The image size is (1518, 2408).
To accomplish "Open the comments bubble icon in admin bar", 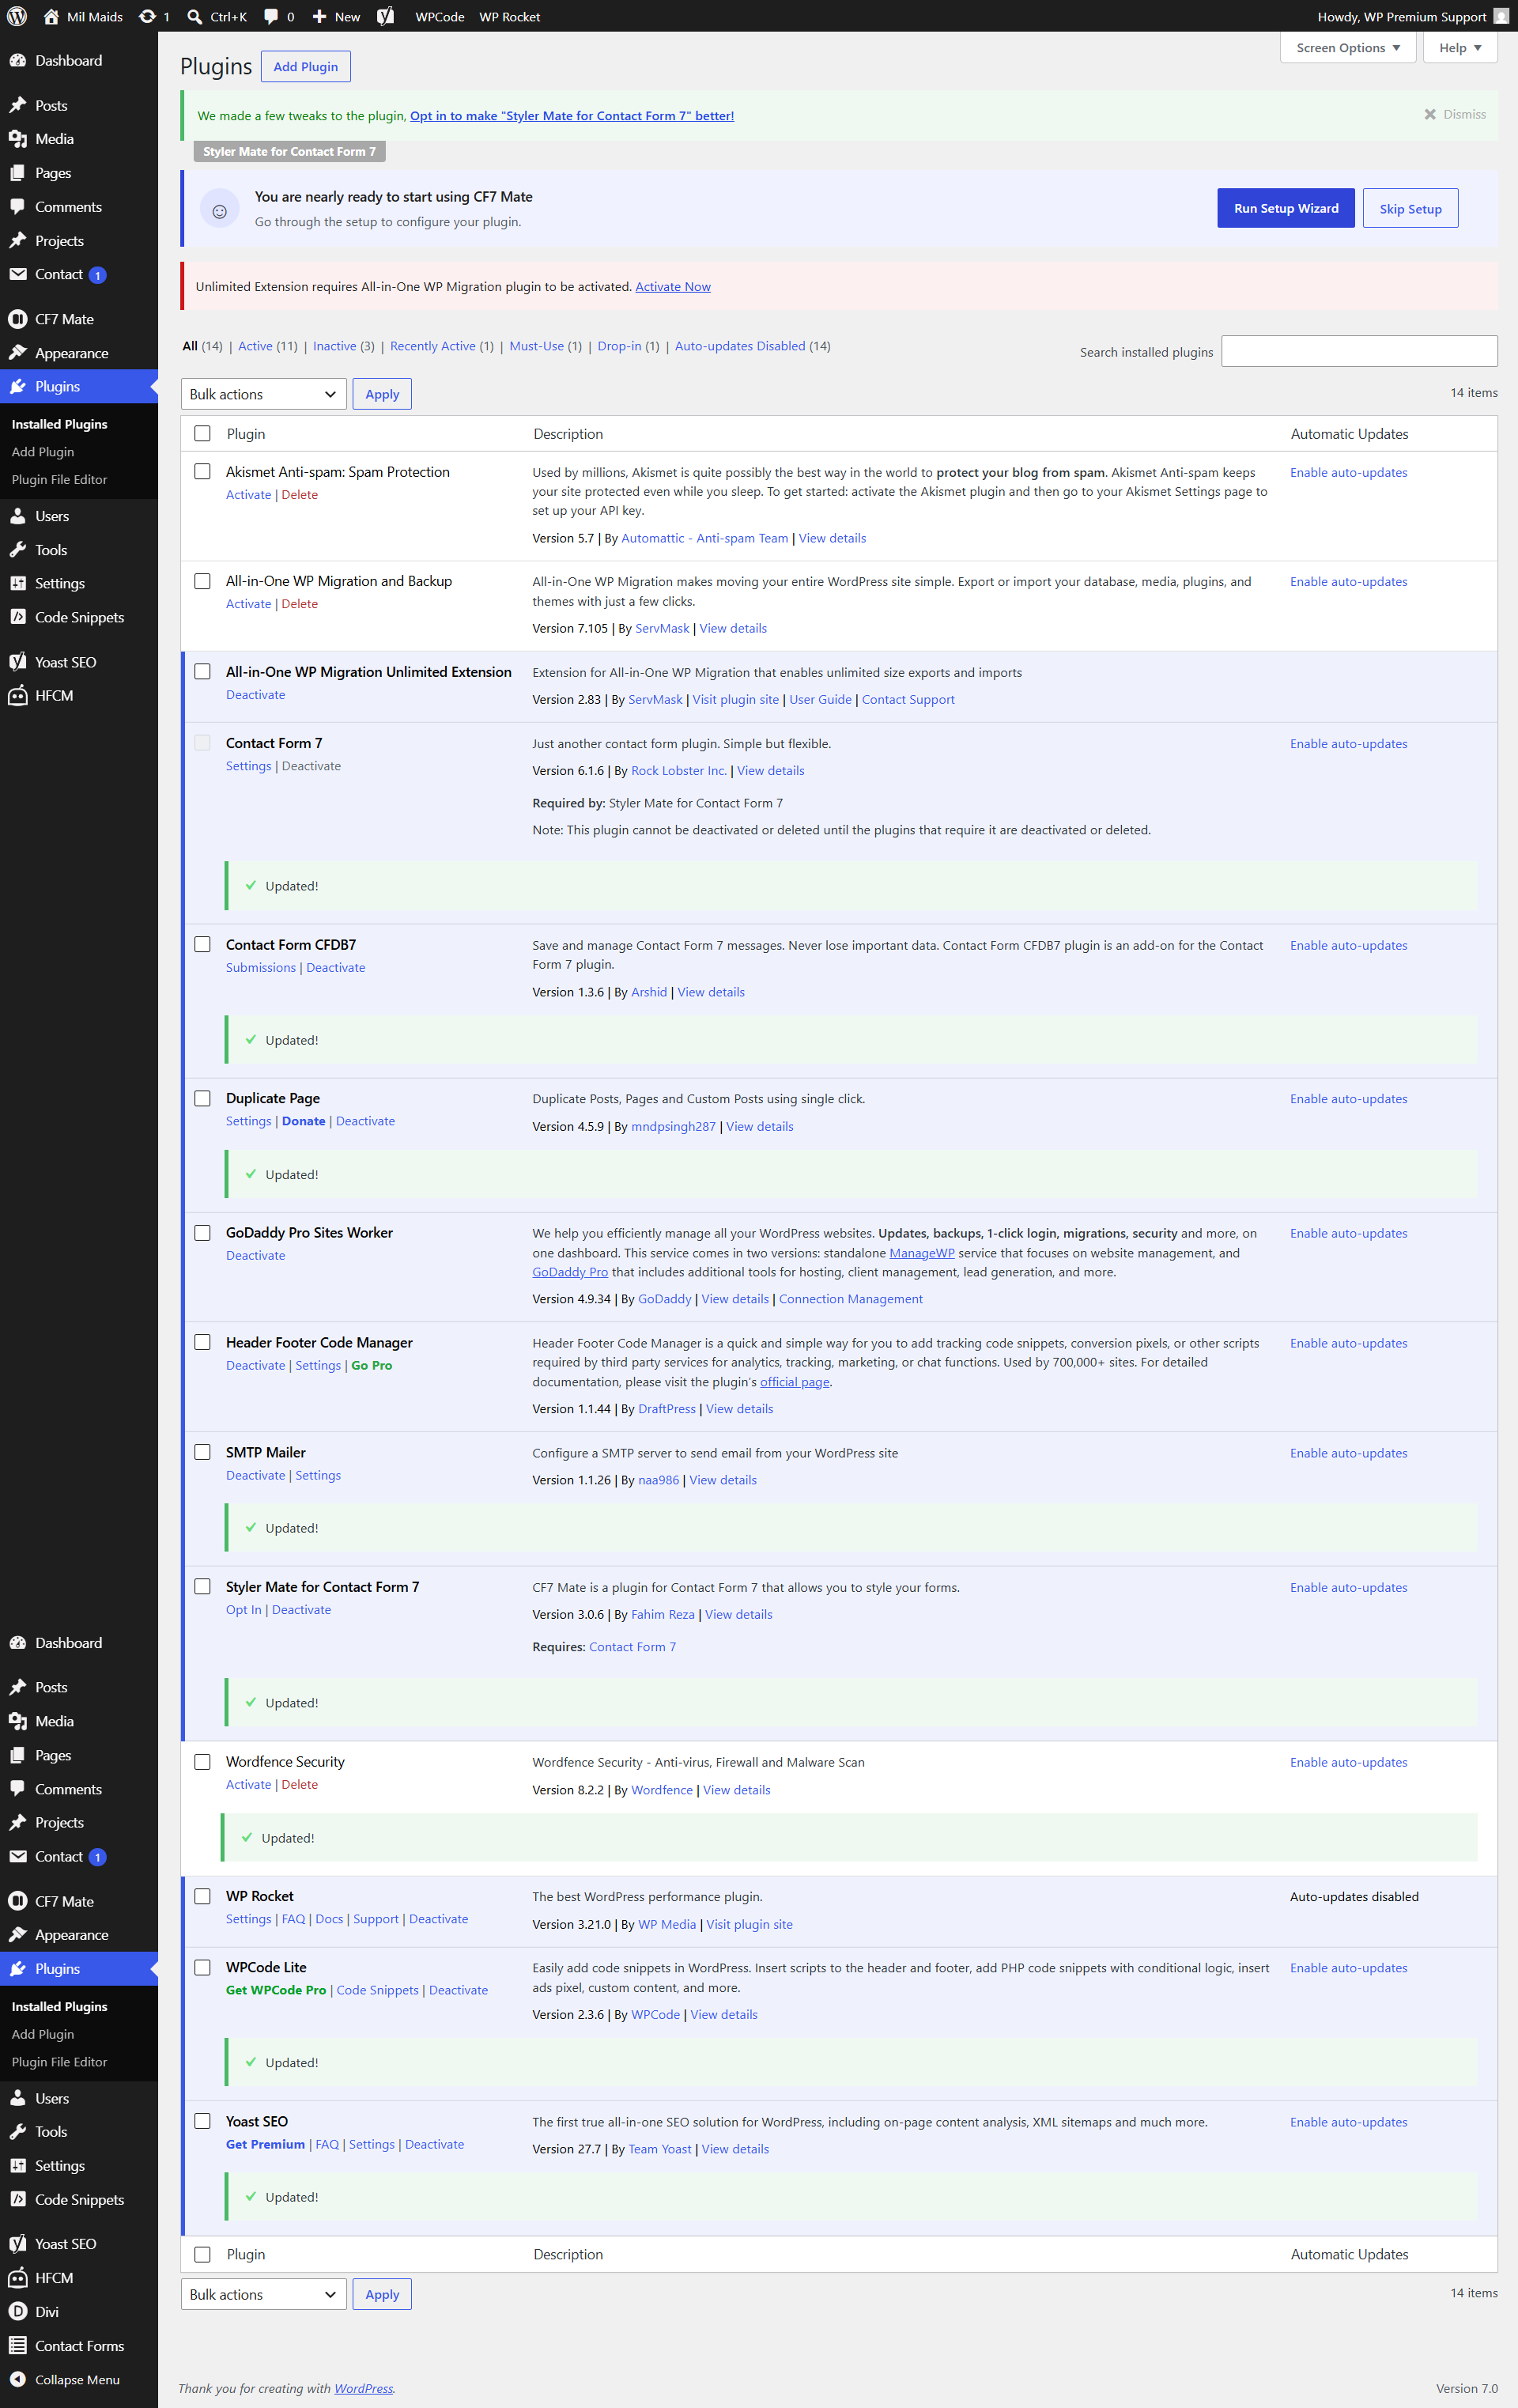I will [271, 16].
